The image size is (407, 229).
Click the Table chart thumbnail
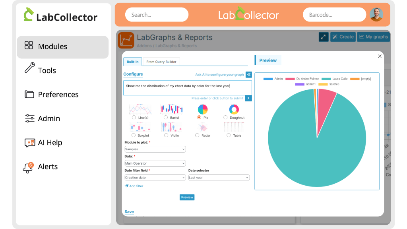tap(234, 127)
